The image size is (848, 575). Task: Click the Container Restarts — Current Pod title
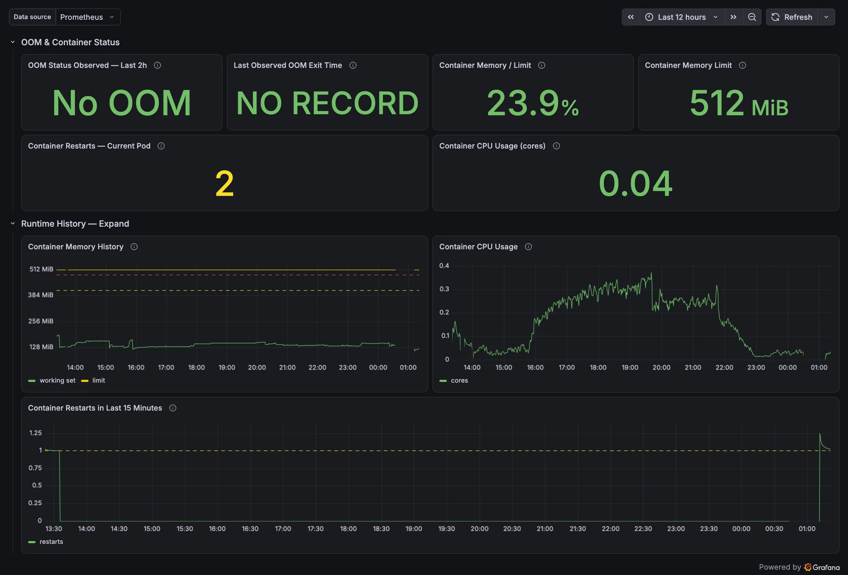coord(89,146)
